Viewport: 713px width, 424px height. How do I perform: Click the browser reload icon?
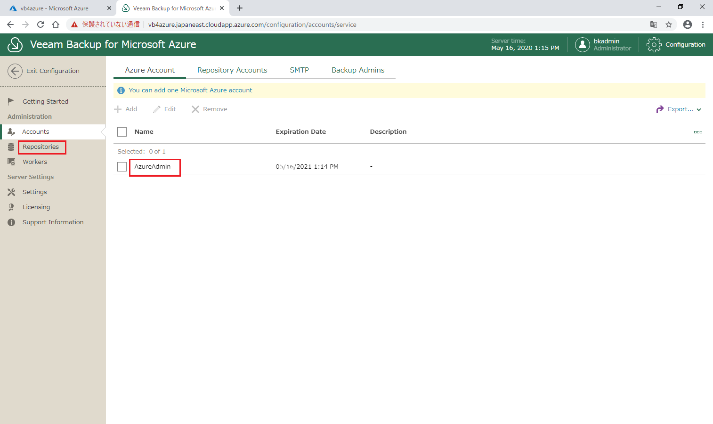pos(41,24)
